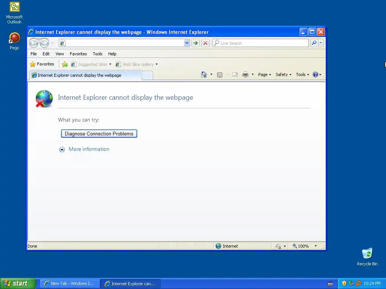Viewport: 386px width, 289px height.
Task: Click the blue Help question icon
Action: 316,75
